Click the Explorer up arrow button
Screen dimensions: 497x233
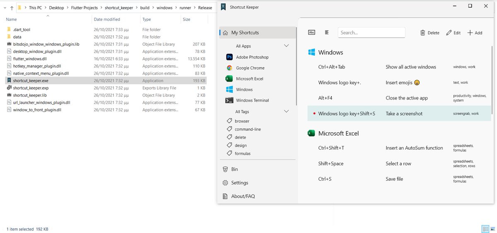(x=12, y=7)
